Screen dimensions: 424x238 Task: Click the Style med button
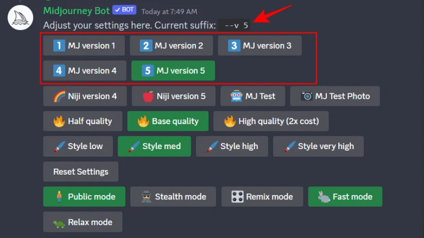[x=154, y=146]
